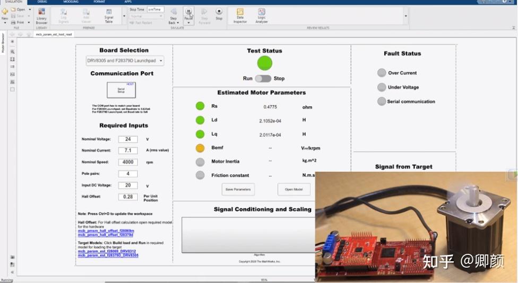This screenshot has width=518, height=283.
Task: Navigate back using the canvas arrow
Action: tap(13, 34)
